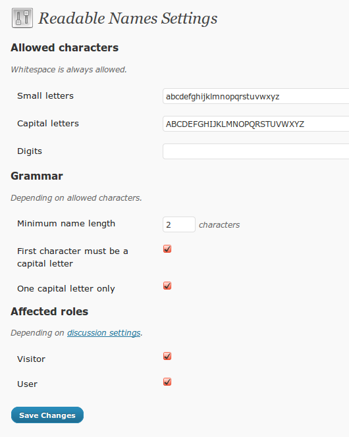Click the Small letters label

45,96
